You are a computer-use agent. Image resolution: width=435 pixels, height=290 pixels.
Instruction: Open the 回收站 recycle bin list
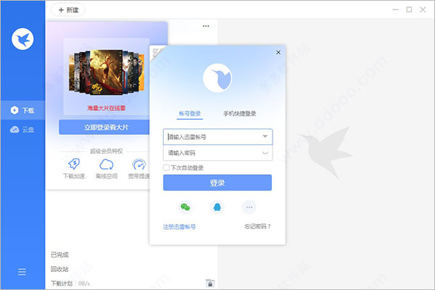pos(59,269)
